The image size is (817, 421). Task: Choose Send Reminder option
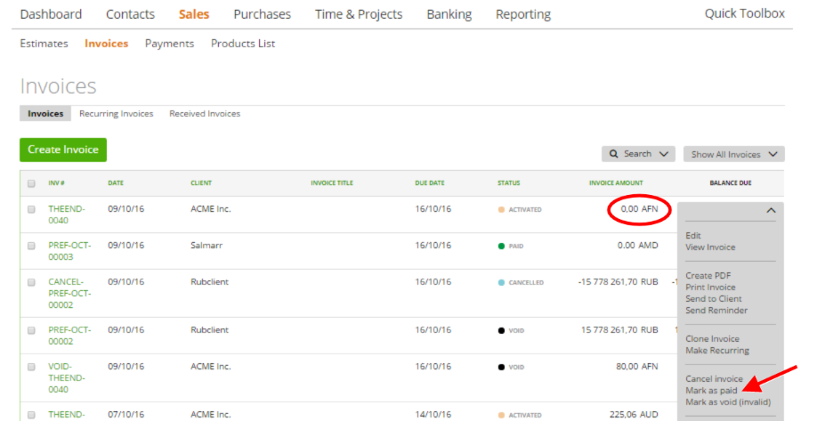[716, 310]
